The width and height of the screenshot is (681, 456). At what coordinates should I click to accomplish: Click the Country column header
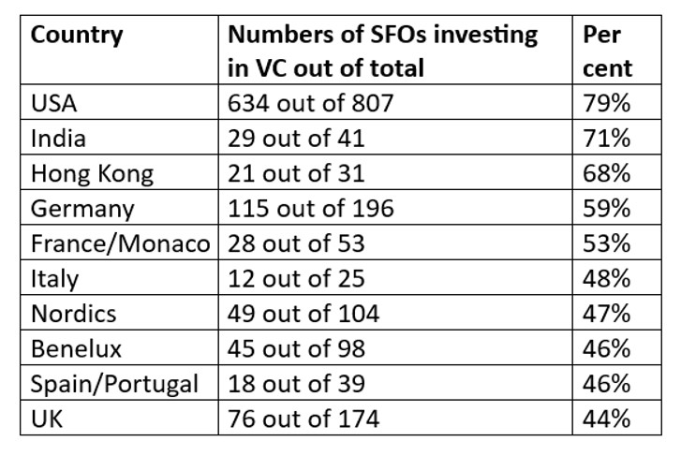point(77,37)
